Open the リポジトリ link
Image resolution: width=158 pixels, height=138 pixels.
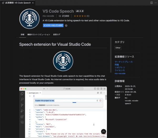pyautogui.click(x=120, y=68)
